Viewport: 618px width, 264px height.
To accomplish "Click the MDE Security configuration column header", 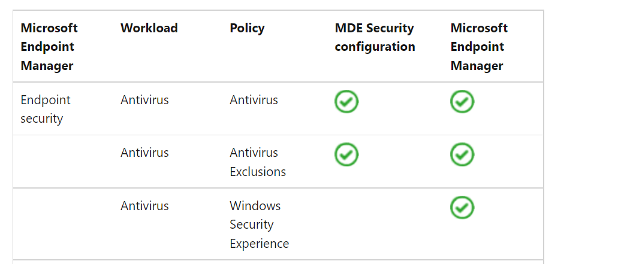I will point(375,37).
